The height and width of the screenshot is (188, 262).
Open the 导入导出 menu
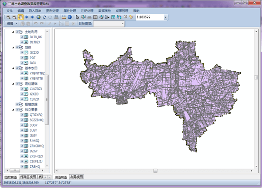click(x=35, y=11)
